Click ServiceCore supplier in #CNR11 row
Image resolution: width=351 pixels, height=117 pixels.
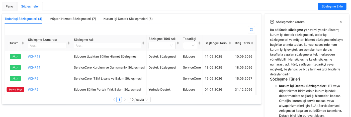pos(192,68)
